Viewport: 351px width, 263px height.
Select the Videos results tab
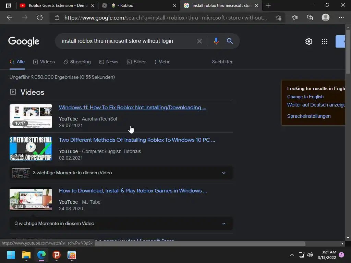tap(44, 62)
